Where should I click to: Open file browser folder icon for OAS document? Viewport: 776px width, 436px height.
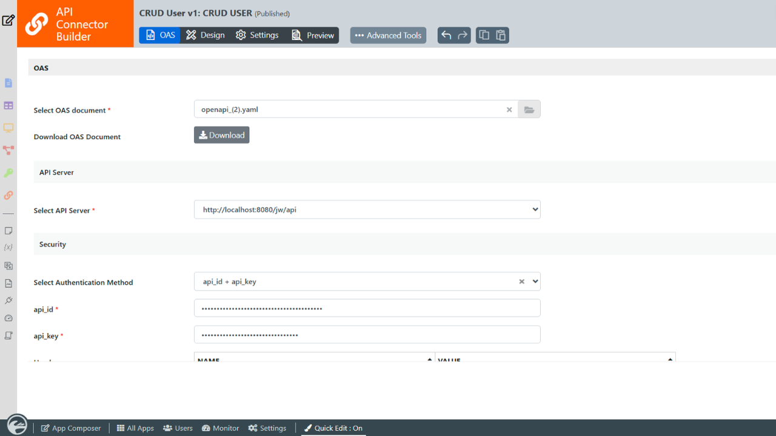tap(529, 110)
